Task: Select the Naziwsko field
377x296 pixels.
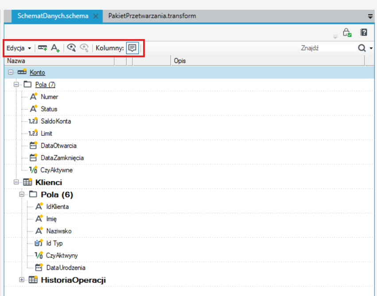Action: click(x=59, y=231)
